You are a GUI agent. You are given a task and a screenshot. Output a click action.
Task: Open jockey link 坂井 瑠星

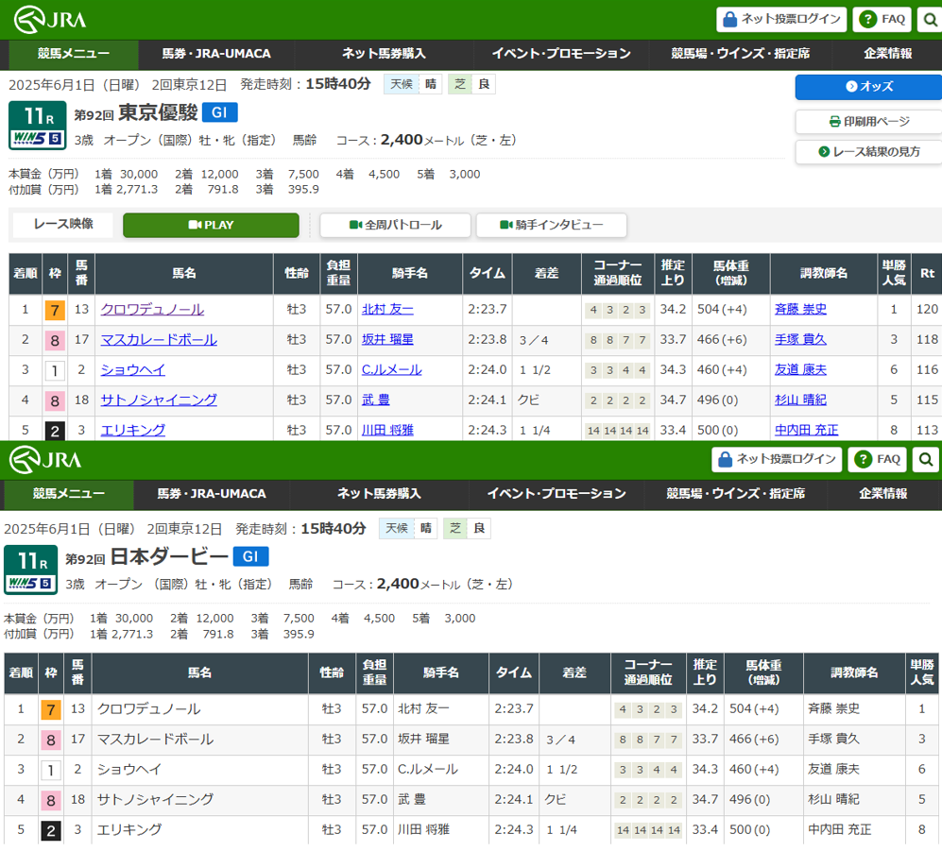(387, 339)
